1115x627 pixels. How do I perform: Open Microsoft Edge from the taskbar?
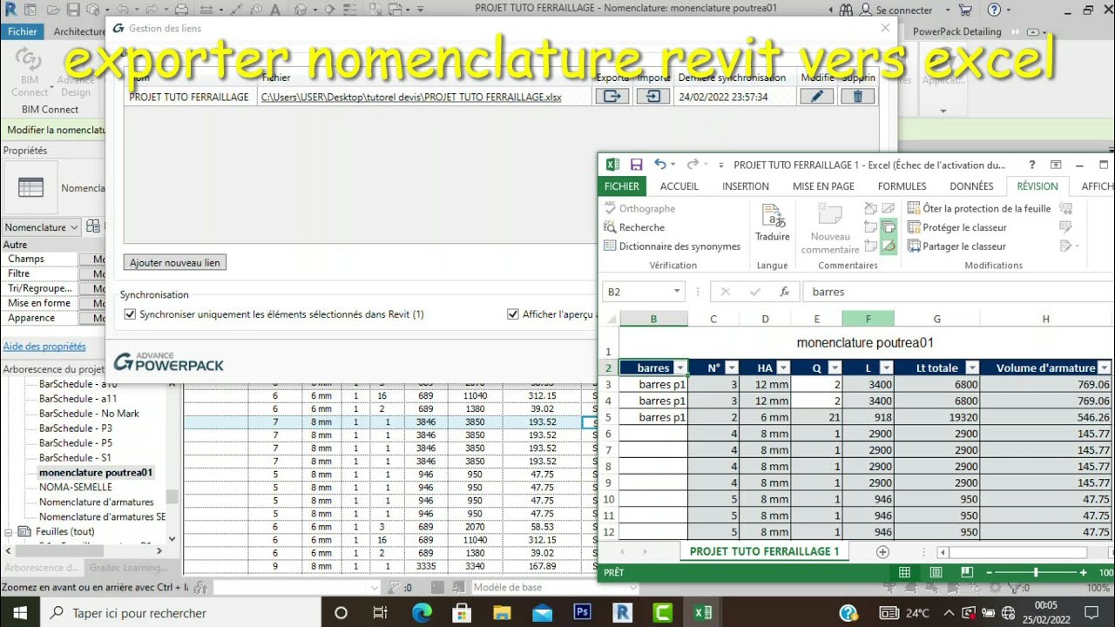(421, 613)
